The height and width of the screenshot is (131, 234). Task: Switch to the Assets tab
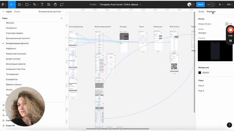click(17, 12)
